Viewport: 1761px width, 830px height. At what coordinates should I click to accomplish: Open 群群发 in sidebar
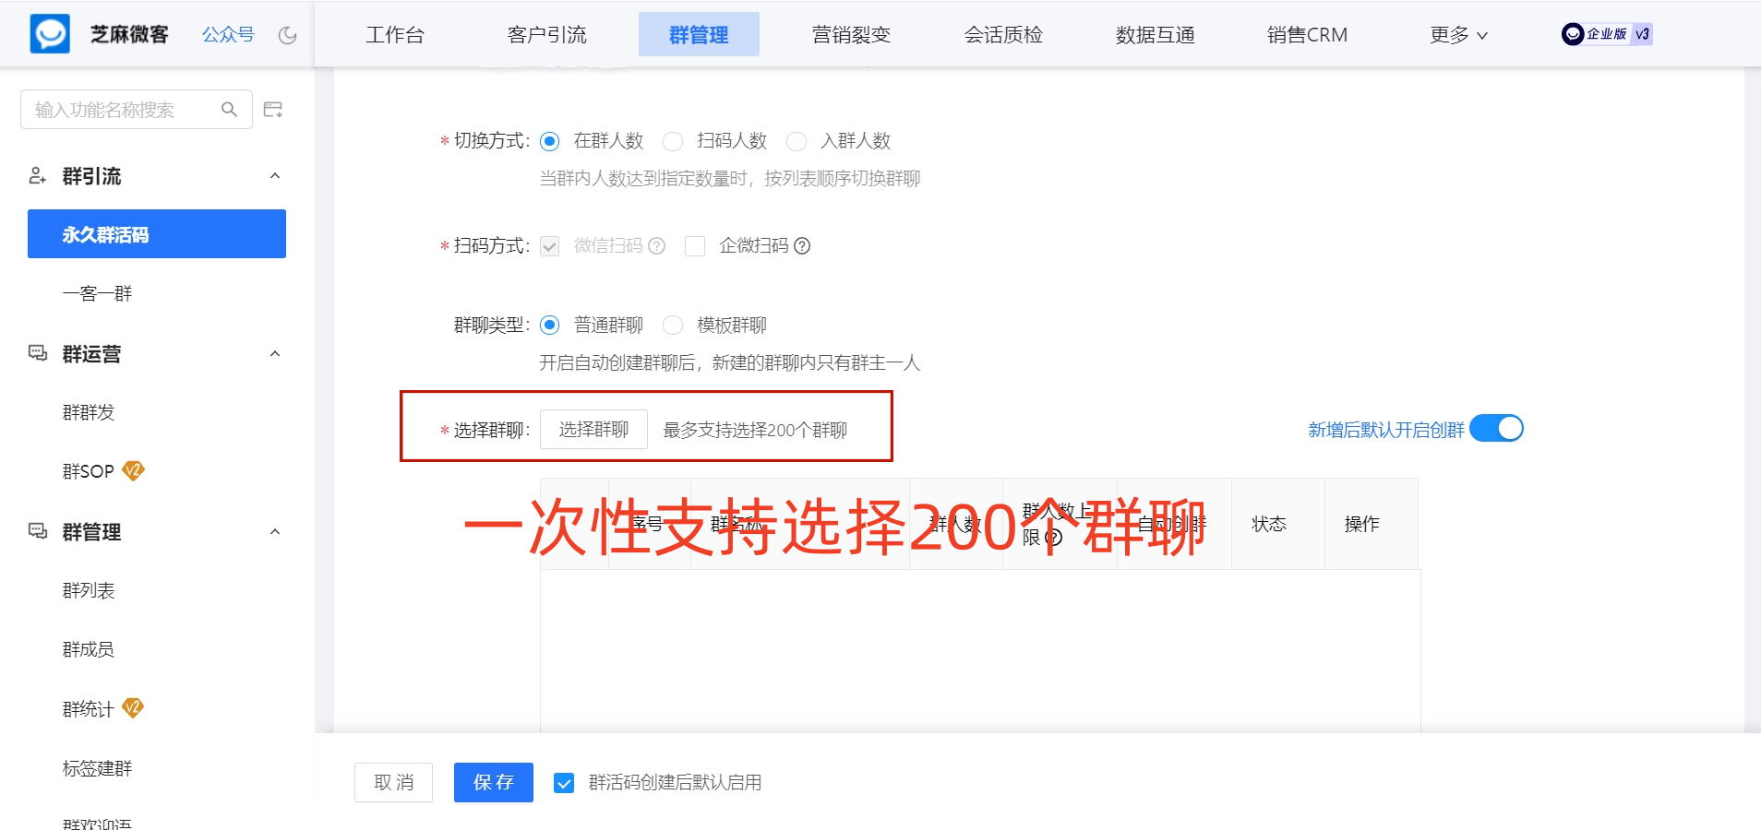(89, 412)
